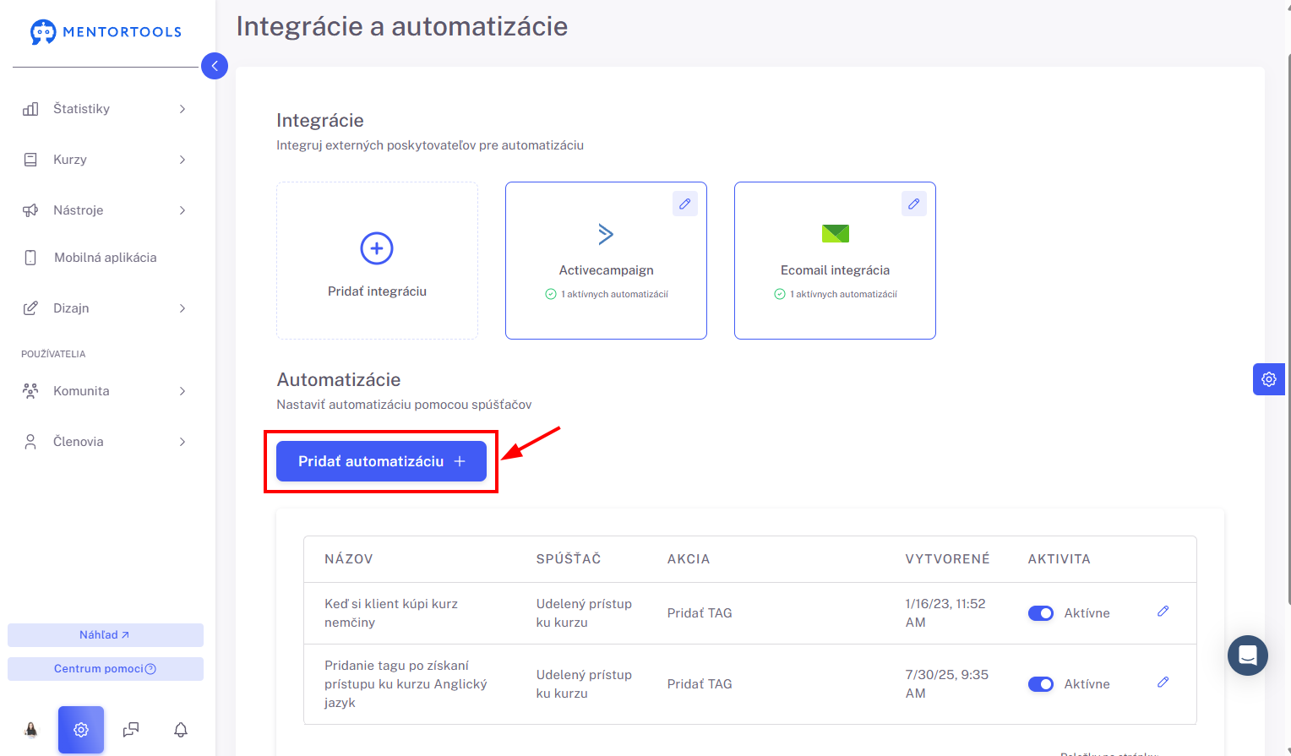Expand the Kurzy submenu chevron
1291x756 pixels.
pos(182,160)
